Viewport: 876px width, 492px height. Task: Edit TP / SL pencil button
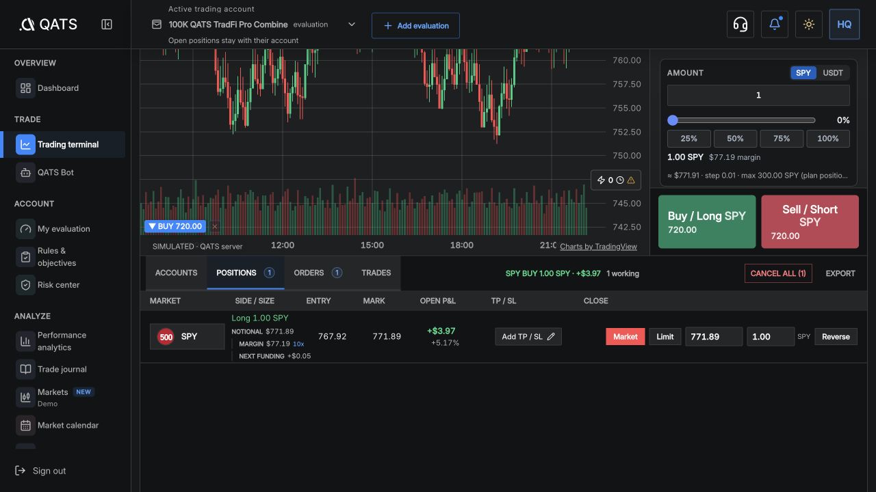click(528, 336)
